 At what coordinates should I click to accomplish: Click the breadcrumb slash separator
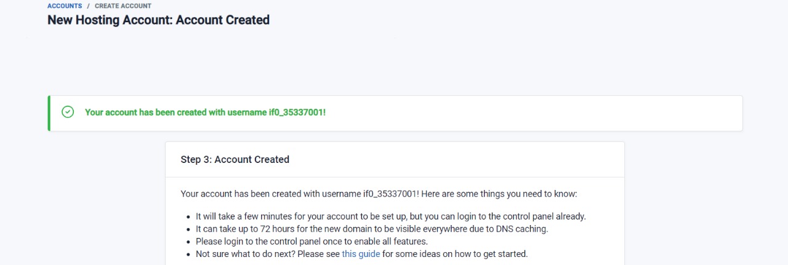pyautogui.click(x=88, y=6)
